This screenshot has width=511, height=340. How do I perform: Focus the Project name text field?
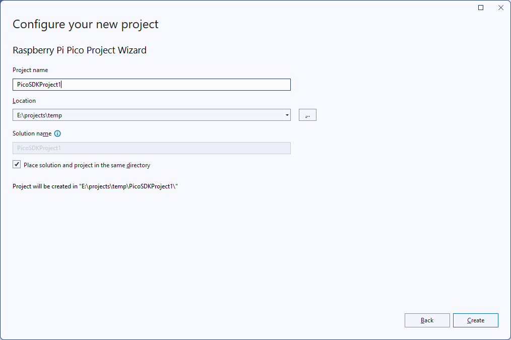(x=151, y=85)
